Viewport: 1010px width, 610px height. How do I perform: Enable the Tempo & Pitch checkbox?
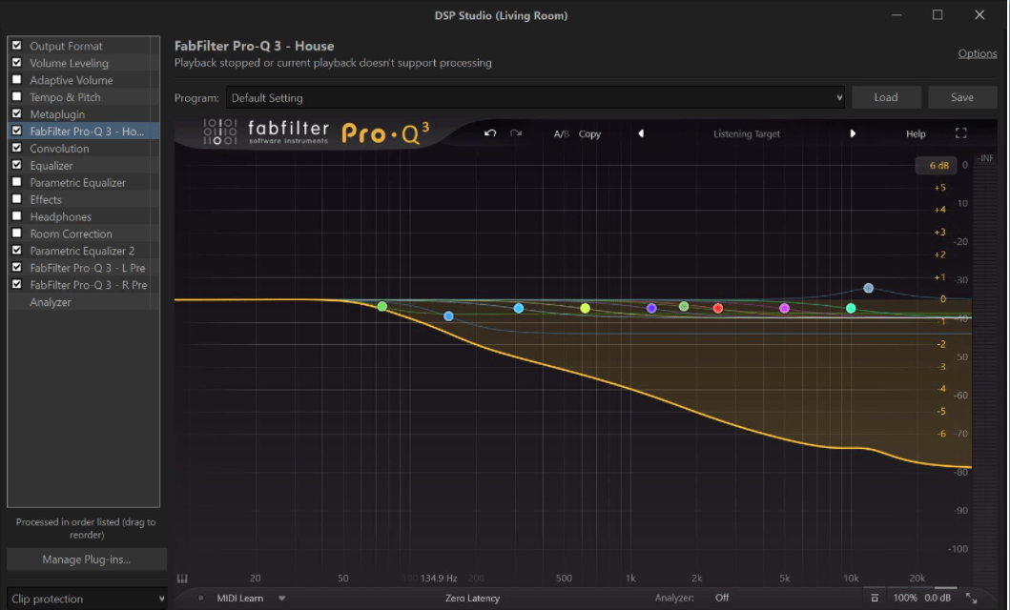(17, 96)
